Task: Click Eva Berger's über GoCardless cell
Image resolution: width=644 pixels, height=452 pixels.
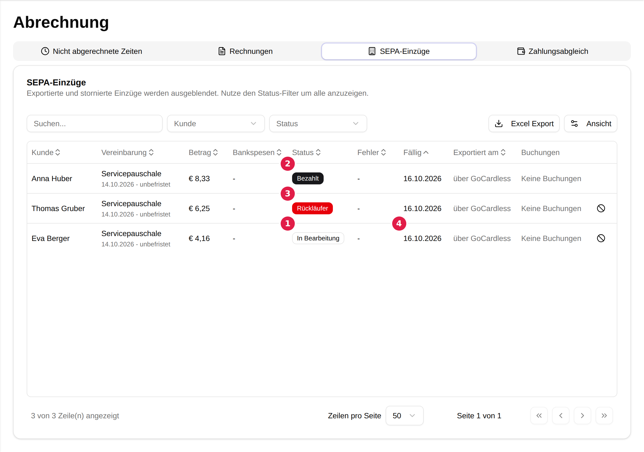Action: click(482, 239)
